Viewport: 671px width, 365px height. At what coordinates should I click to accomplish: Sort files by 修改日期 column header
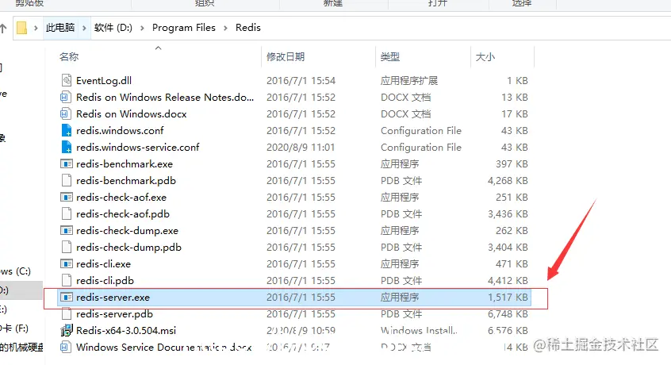(x=286, y=56)
